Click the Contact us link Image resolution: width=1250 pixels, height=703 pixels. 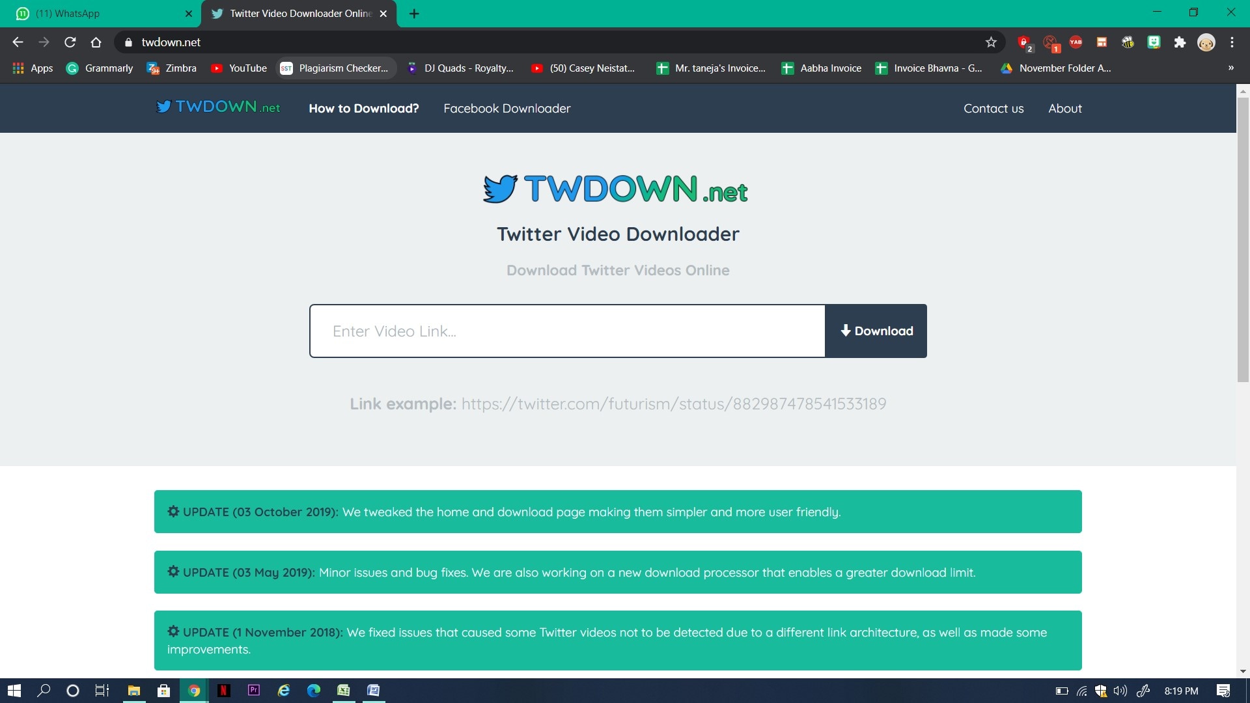pos(993,107)
